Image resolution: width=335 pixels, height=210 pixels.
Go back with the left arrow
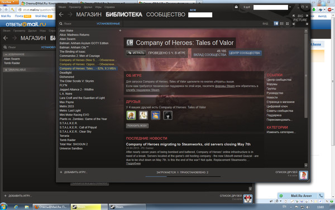point(61,14)
